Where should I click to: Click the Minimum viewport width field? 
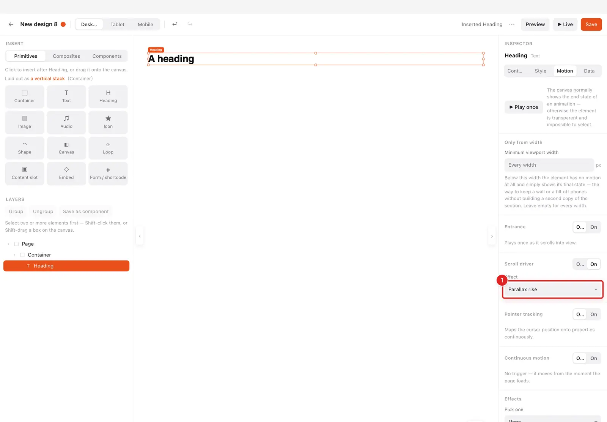pos(549,165)
